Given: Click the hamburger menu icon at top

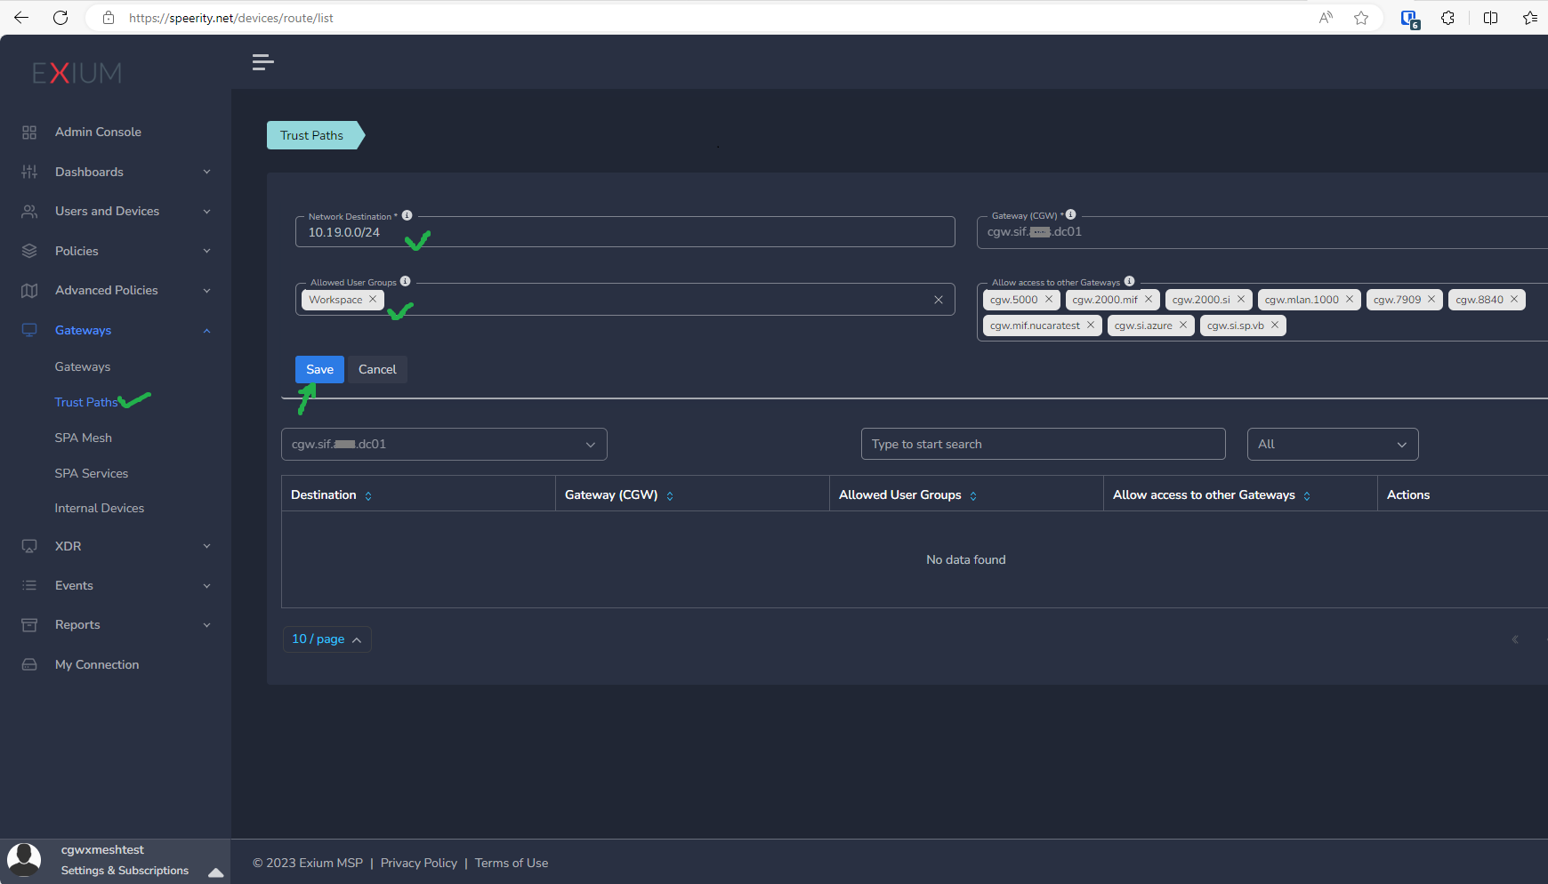Looking at the screenshot, I should click(262, 61).
